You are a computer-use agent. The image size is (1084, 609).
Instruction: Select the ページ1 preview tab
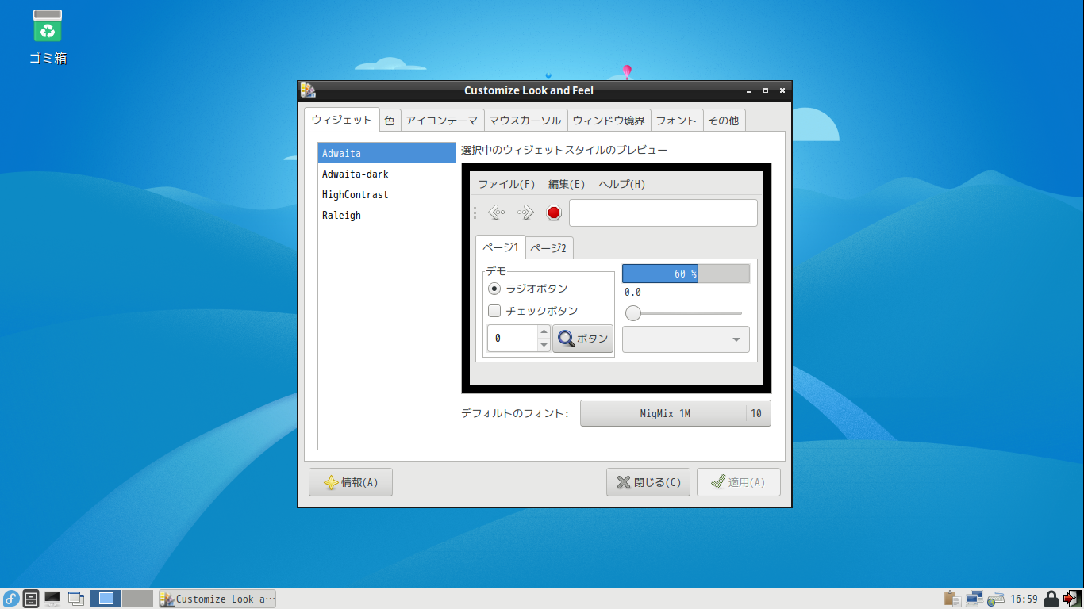[501, 247]
